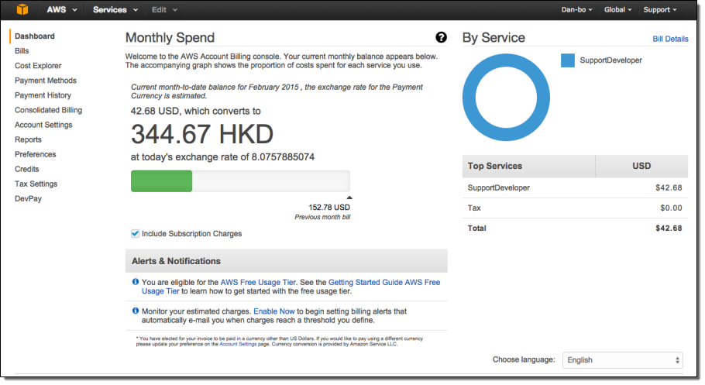Click the AWS orange cube logo
705x385 pixels.
coord(22,9)
